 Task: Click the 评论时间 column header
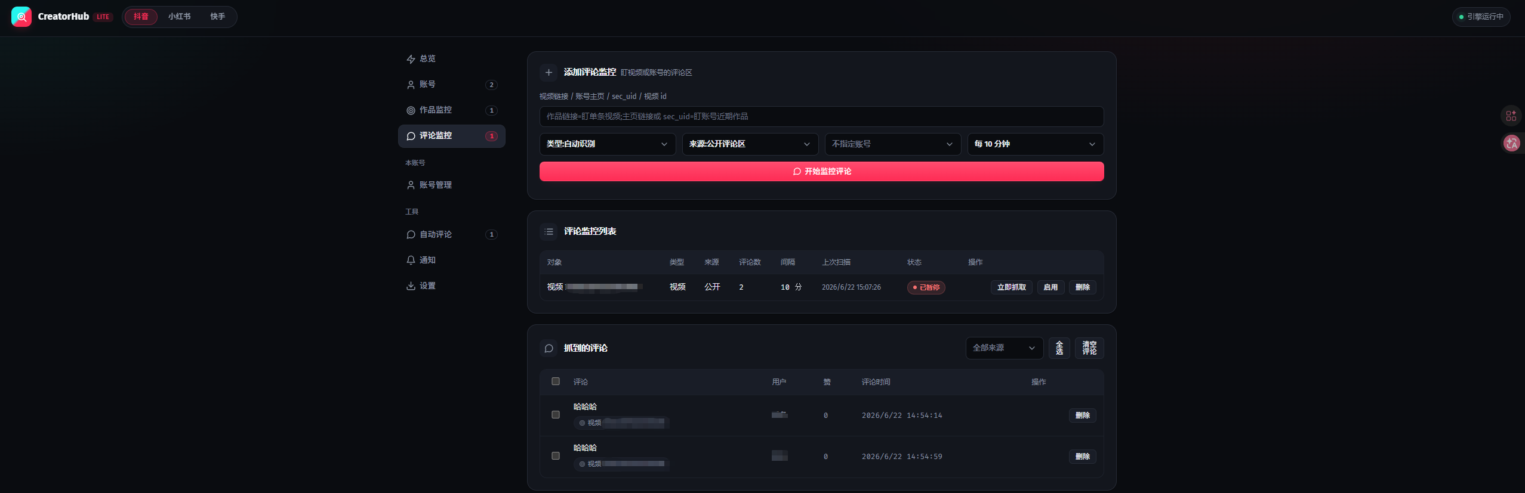click(876, 382)
